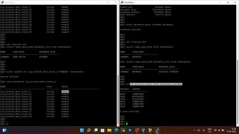Open the touch keyboard tray icon
The image size is (239, 134).
click(199, 130)
